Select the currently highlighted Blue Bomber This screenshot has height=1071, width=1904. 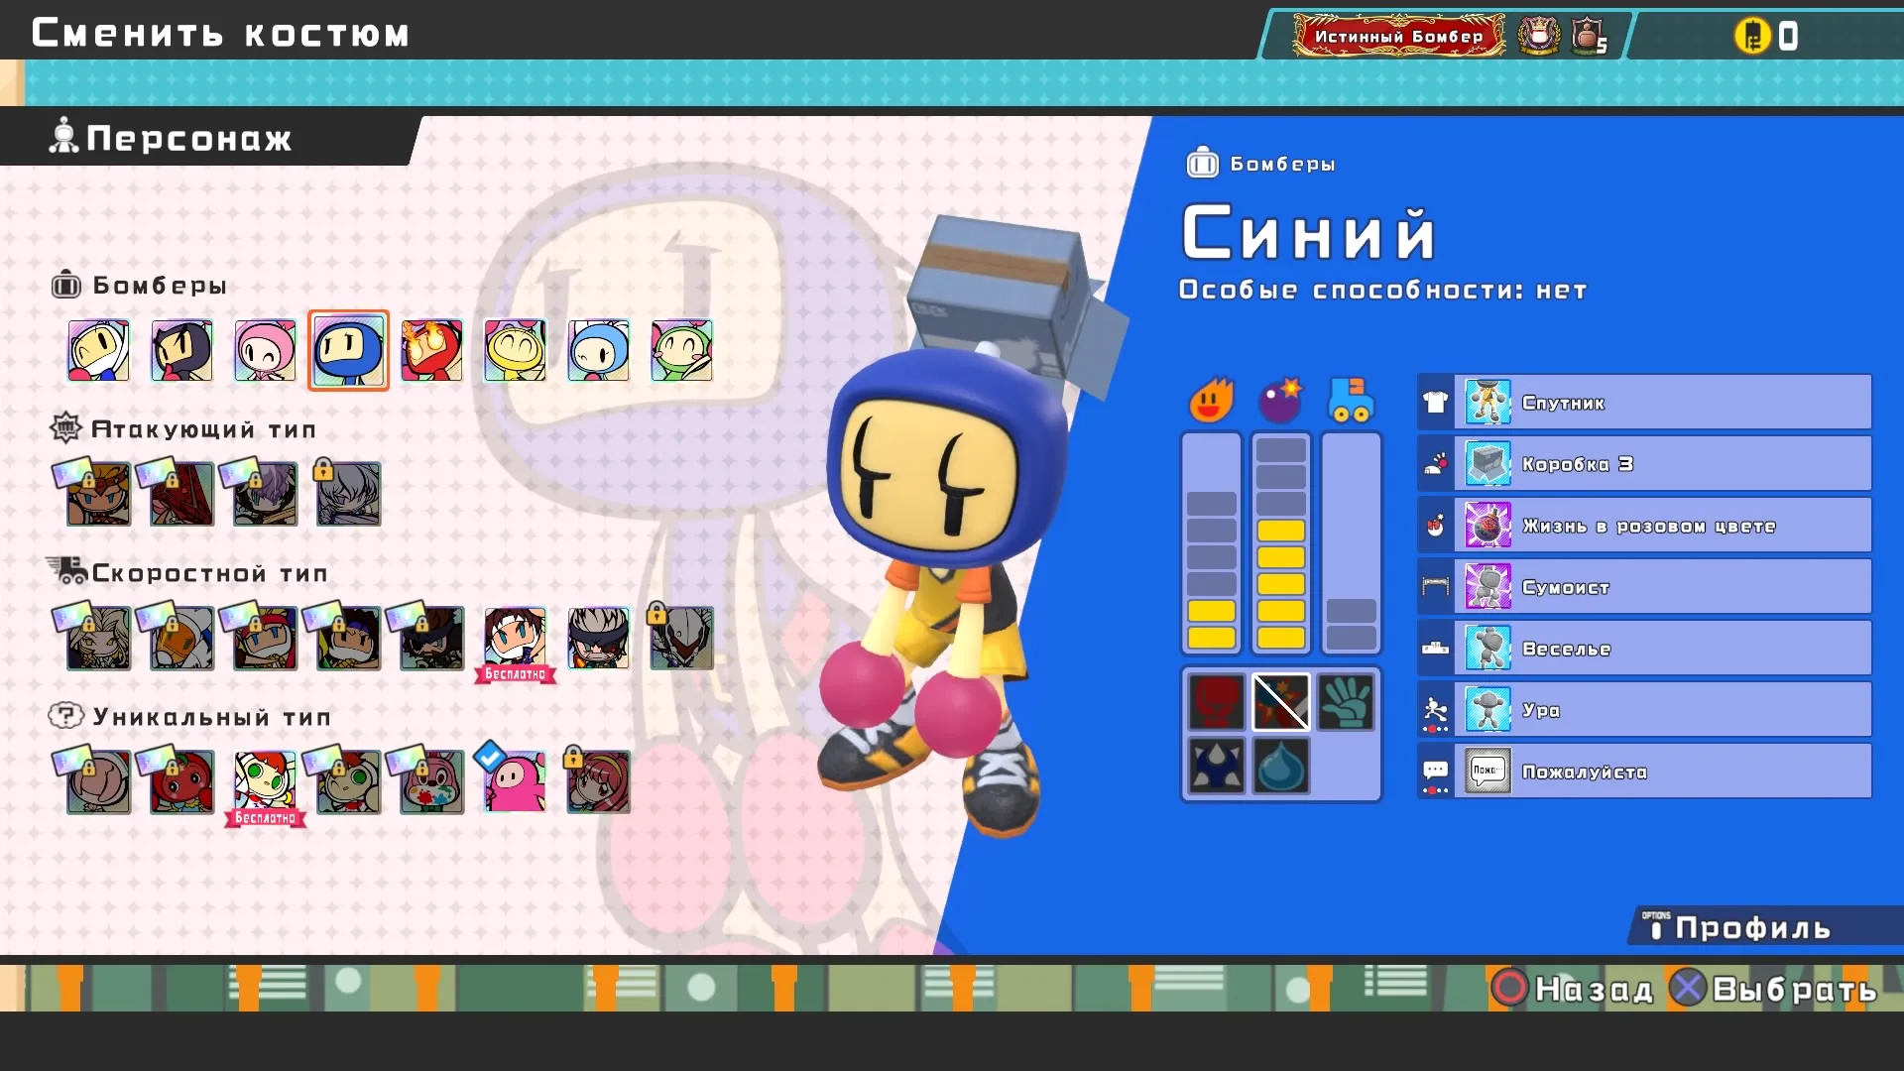348,350
